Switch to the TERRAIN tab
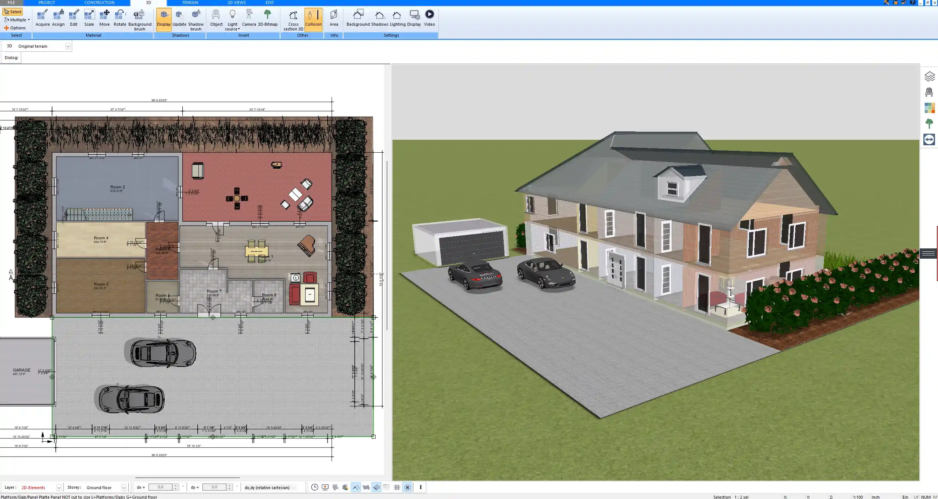Image resolution: width=938 pixels, height=499 pixels. coord(190,3)
